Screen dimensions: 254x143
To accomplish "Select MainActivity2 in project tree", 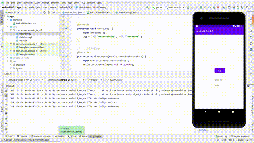I will (25, 37).
